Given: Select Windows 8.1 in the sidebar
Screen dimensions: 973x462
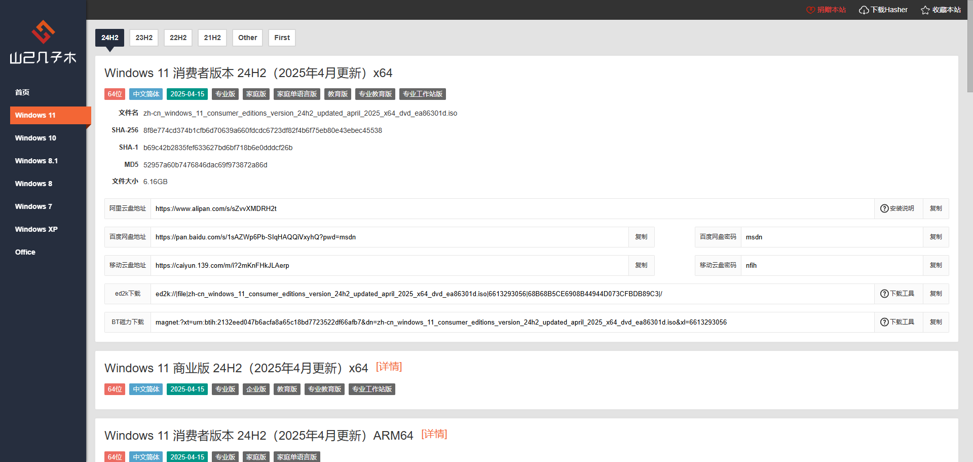Looking at the screenshot, I should (48, 161).
